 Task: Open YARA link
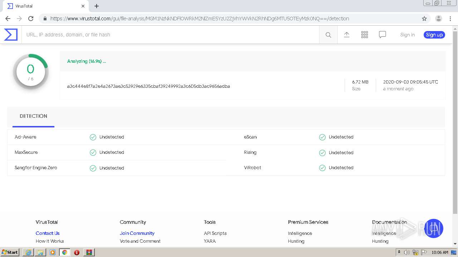coord(210,241)
